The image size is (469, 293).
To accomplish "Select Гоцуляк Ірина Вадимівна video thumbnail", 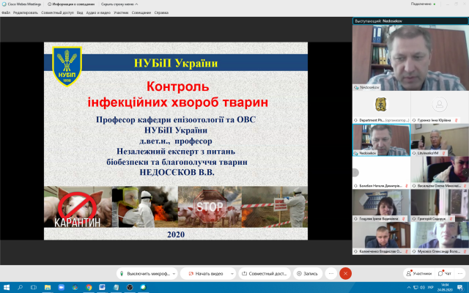I will coord(381,205).
